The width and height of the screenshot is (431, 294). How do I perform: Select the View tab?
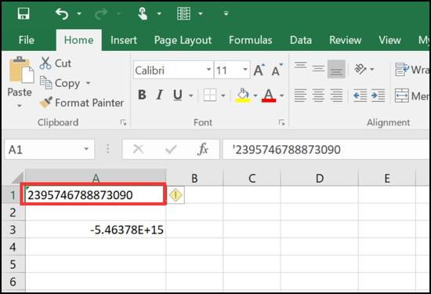389,40
